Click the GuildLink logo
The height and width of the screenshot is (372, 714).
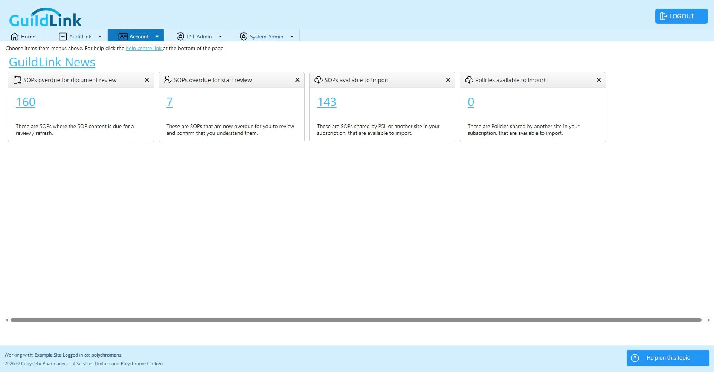(x=45, y=17)
